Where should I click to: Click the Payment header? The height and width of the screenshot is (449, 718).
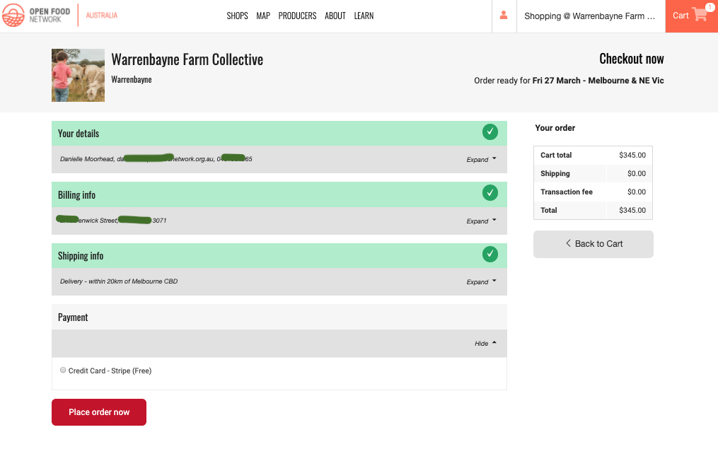coord(279,317)
